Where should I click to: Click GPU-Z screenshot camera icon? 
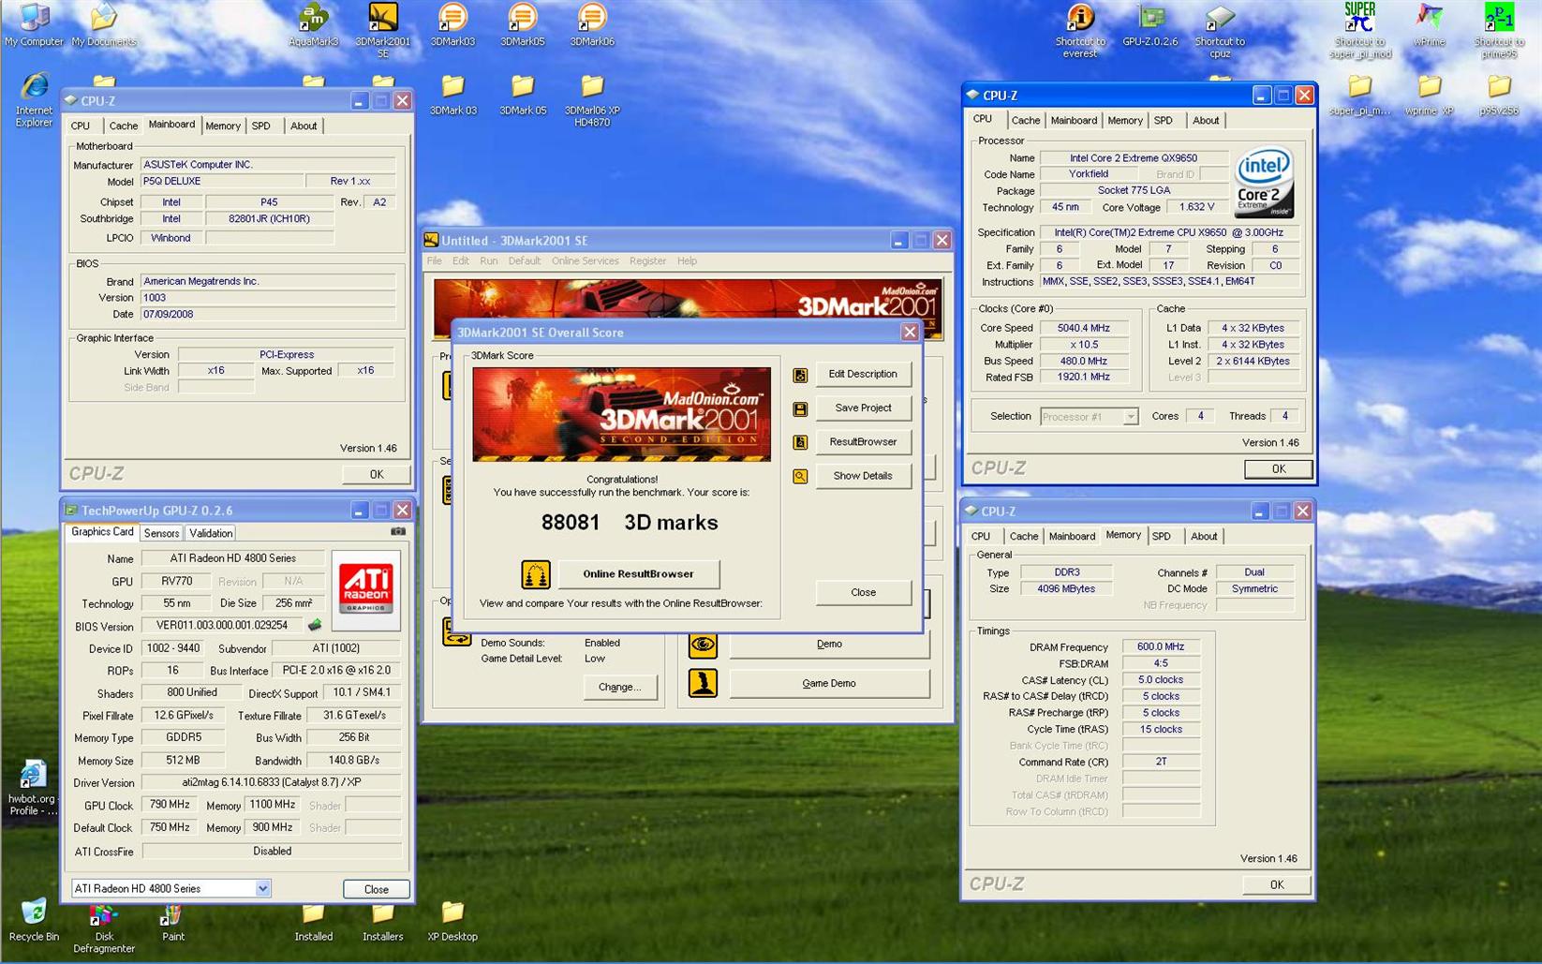(398, 531)
